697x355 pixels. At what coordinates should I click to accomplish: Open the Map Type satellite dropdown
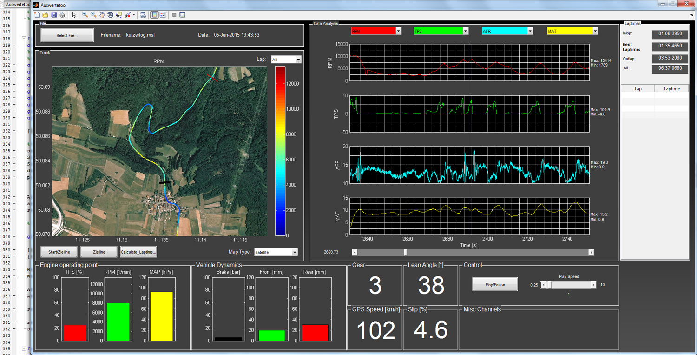(276, 252)
